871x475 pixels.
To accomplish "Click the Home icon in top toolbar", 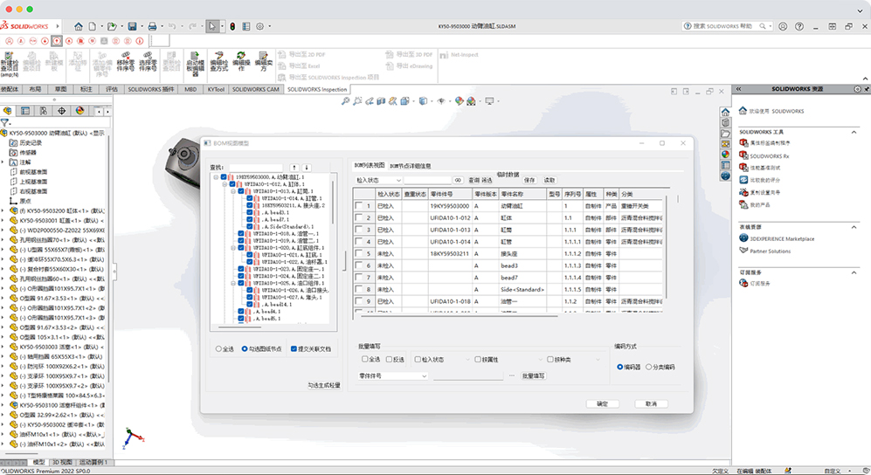I will click(x=79, y=26).
